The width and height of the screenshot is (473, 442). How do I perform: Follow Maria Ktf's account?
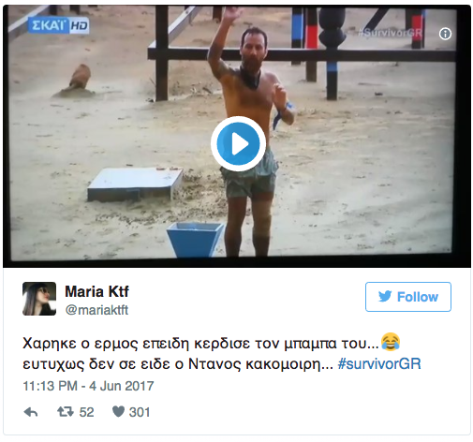pyautogui.click(x=408, y=297)
